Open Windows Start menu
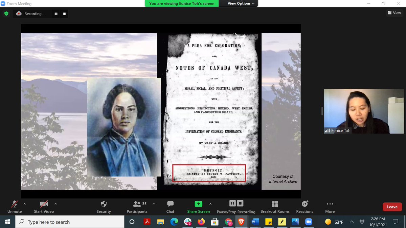Image resolution: width=406 pixels, height=228 pixels. click(8, 222)
